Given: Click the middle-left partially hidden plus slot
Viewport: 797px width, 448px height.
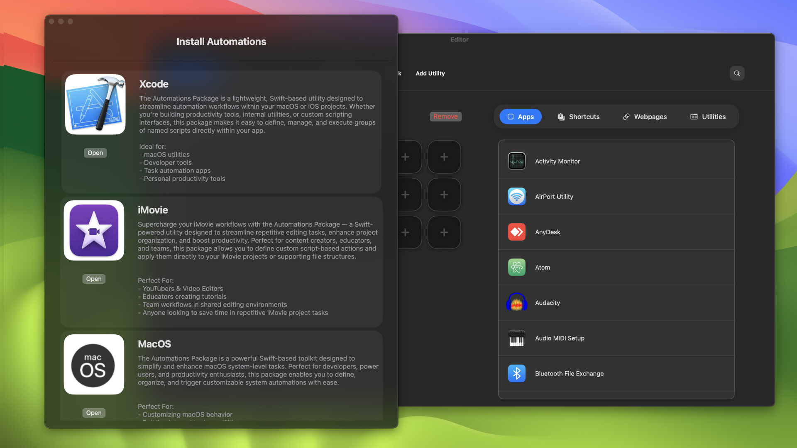Looking at the screenshot, I should [x=410, y=195].
